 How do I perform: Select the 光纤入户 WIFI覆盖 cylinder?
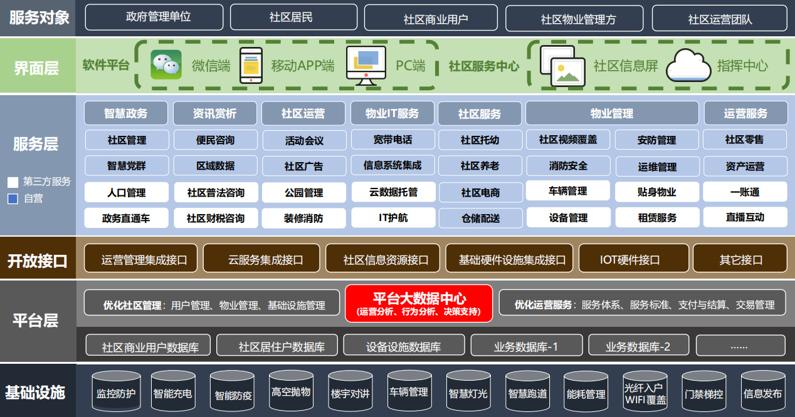point(645,393)
